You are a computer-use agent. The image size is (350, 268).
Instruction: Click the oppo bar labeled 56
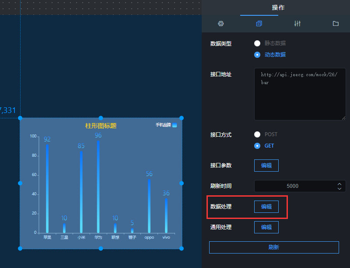149,206
